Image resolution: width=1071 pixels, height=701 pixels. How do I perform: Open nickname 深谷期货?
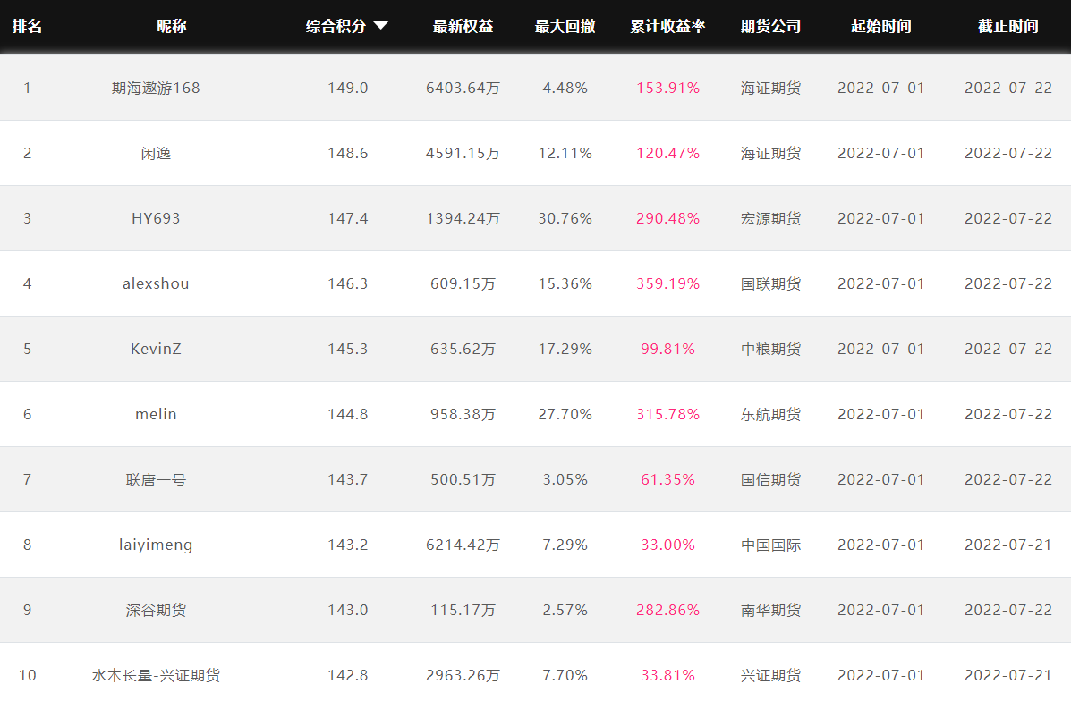[156, 610]
